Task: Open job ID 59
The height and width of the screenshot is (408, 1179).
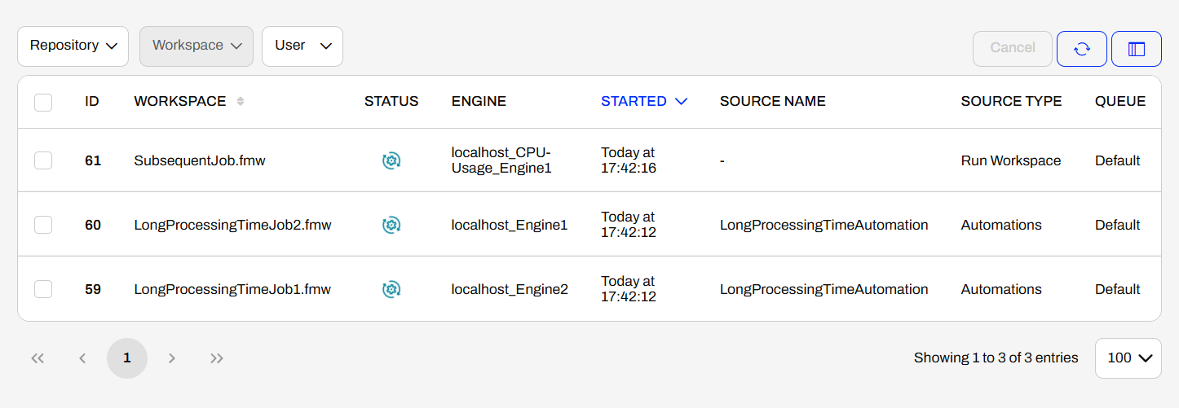Action: point(93,290)
